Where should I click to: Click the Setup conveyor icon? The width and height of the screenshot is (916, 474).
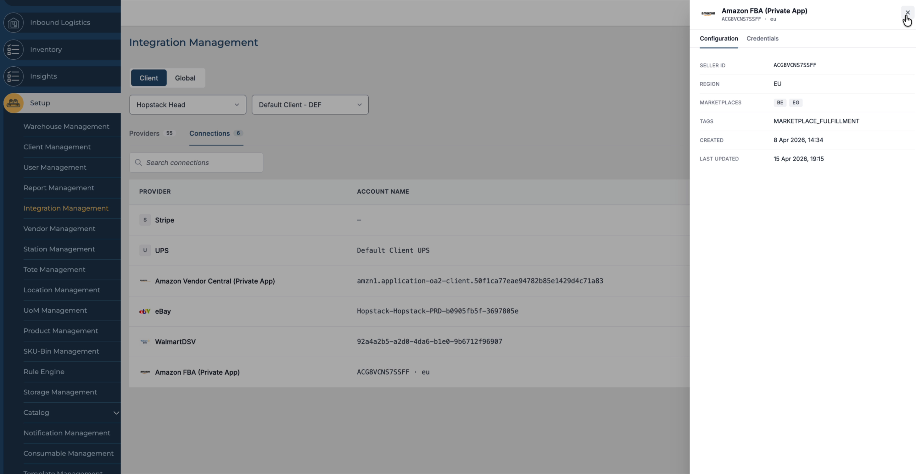pyautogui.click(x=14, y=103)
